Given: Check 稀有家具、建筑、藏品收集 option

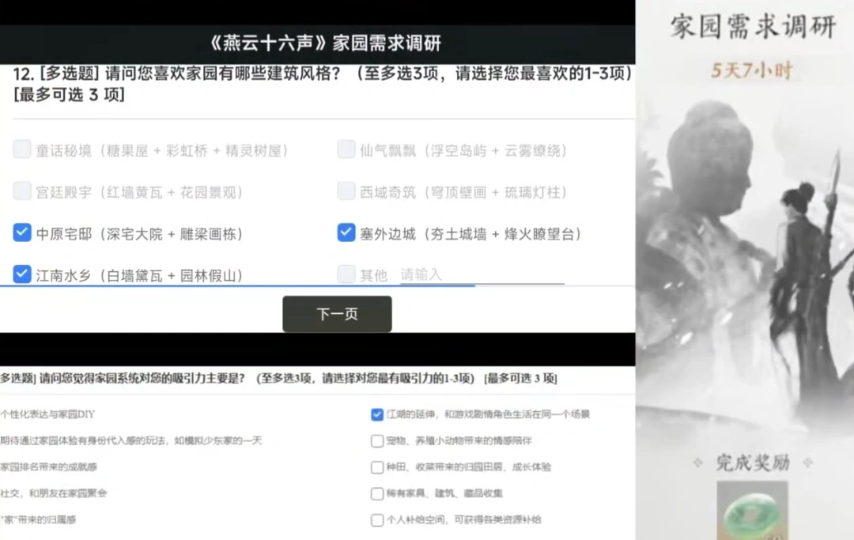Looking at the screenshot, I should pyautogui.click(x=377, y=493).
